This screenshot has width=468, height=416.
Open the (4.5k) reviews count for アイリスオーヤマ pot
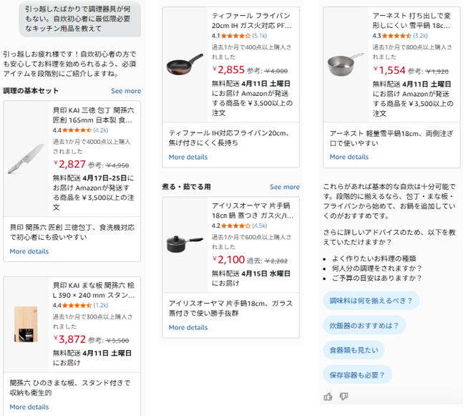click(x=259, y=226)
